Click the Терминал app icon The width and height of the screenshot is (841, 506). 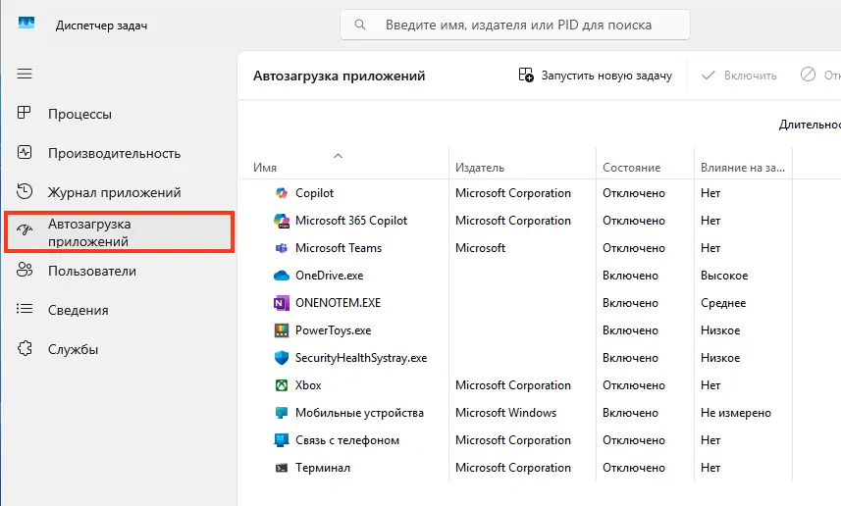pyautogui.click(x=281, y=468)
